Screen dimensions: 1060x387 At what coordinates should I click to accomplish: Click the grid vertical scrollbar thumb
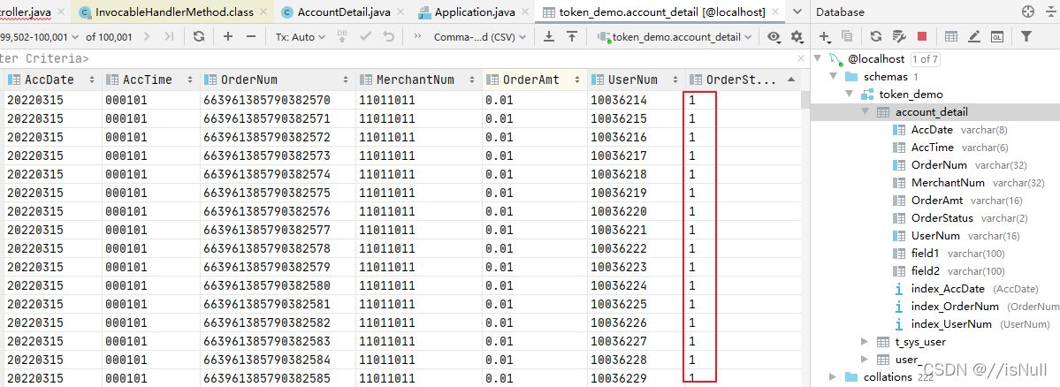(805, 99)
